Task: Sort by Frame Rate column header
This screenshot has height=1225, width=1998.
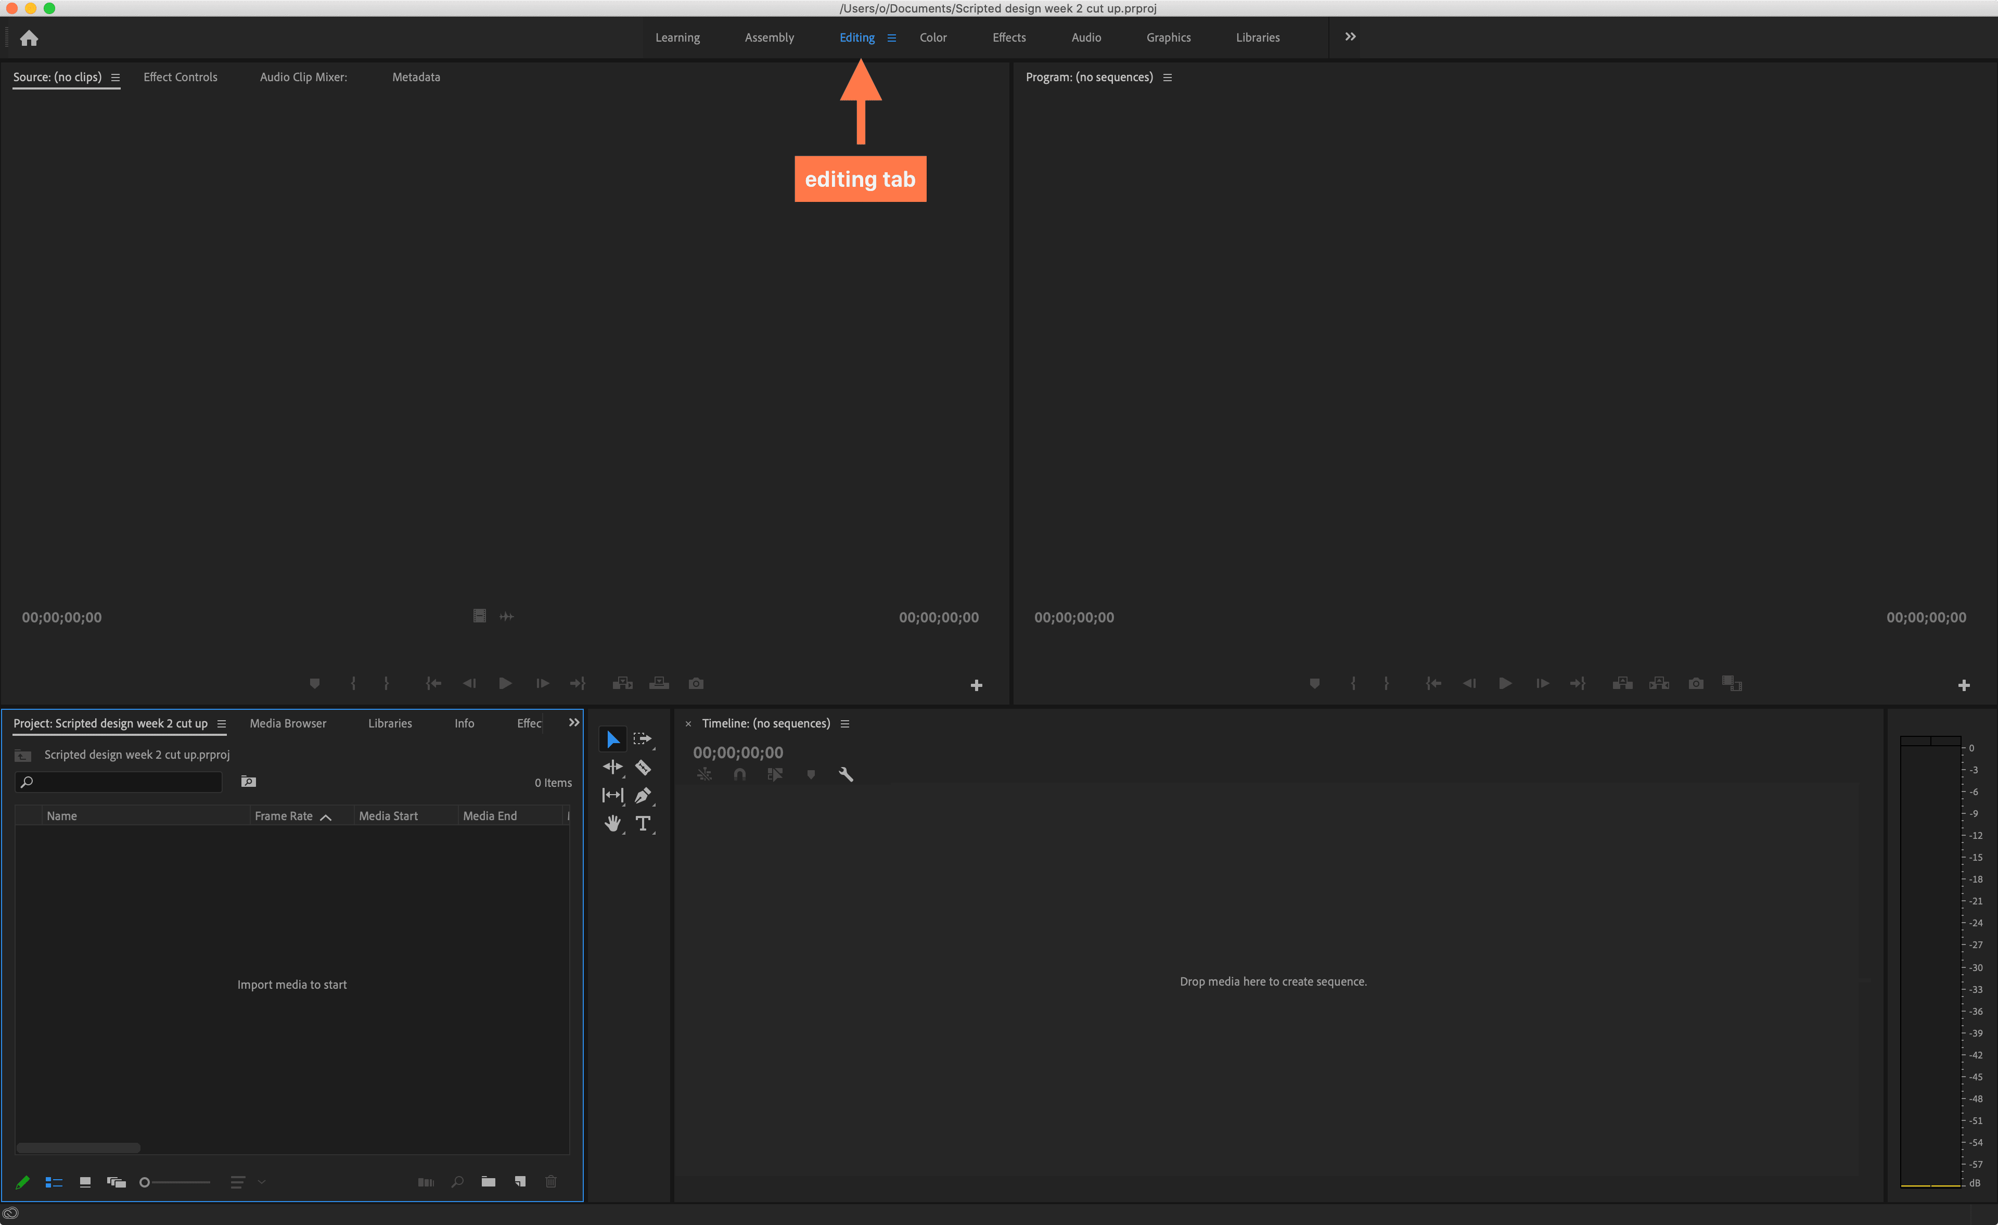Action: pos(284,816)
